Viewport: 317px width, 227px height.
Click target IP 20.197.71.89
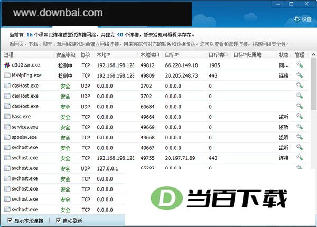tap(180, 158)
